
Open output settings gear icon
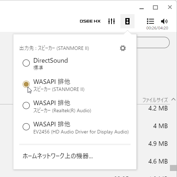[123, 48]
